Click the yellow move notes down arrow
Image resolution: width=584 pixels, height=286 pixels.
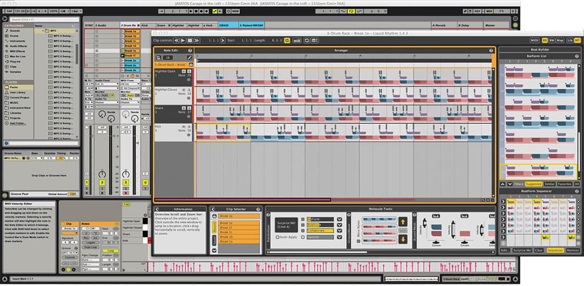[x=403, y=239]
